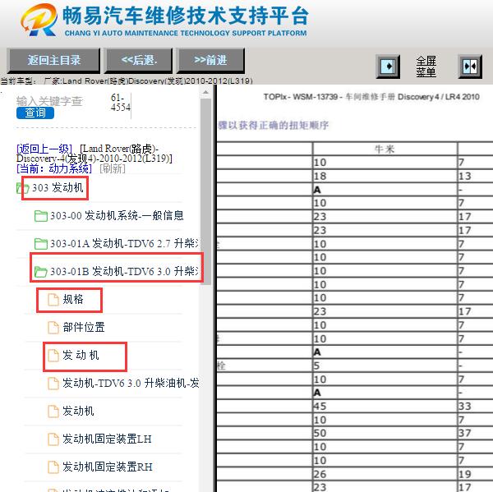
Task: Click 当前：动力系统 link
Action: (53, 168)
